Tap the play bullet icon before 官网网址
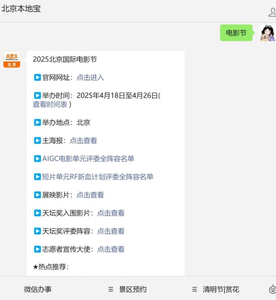The height and width of the screenshot is (300, 276). pos(37,77)
